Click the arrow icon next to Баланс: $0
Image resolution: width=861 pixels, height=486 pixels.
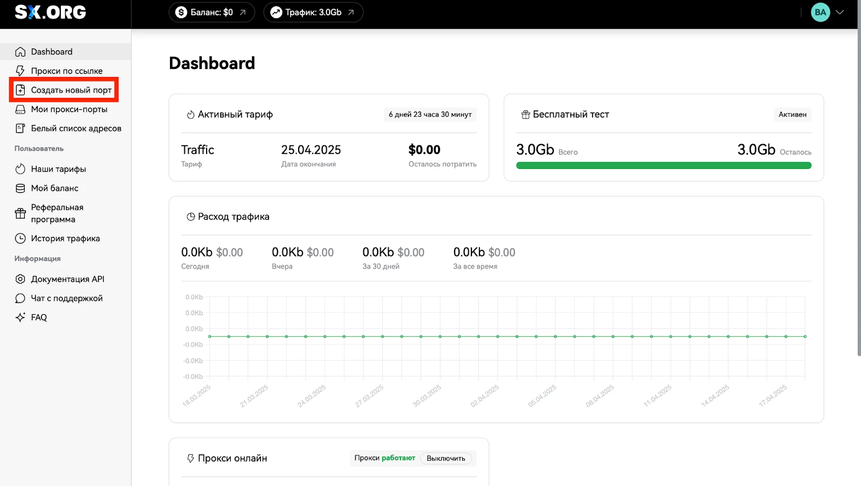coord(243,12)
